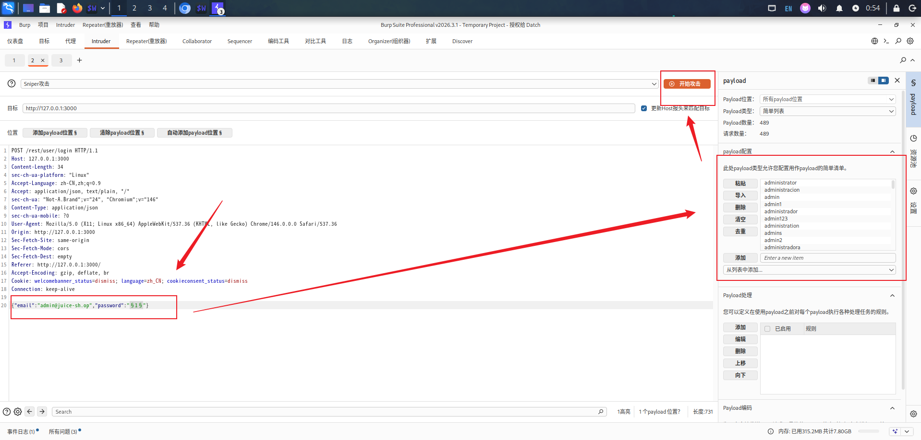Image resolution: width=921 pixels, height=440 pixels.
Task: Open the Payload type dropdown
Action: [828, 111]
